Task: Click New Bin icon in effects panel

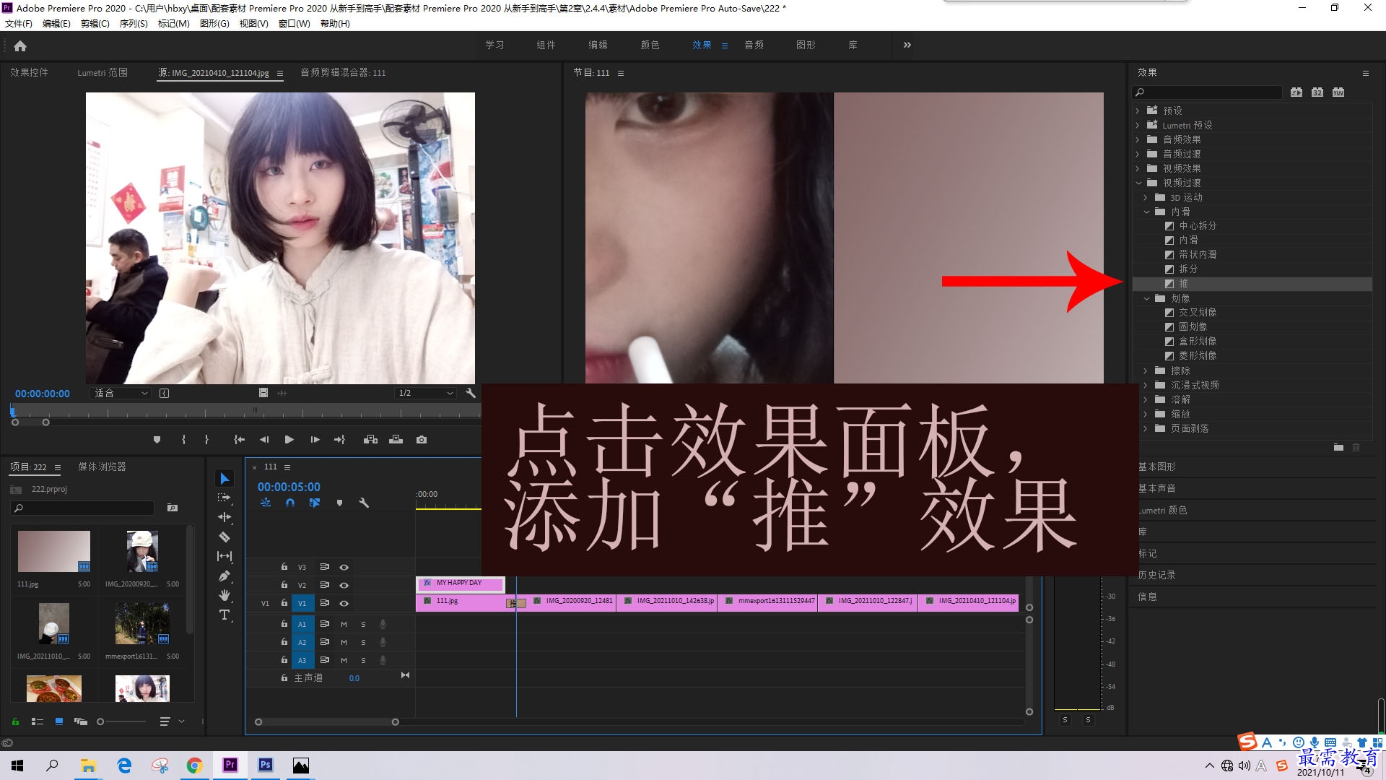Action: tap(1338, 448)
